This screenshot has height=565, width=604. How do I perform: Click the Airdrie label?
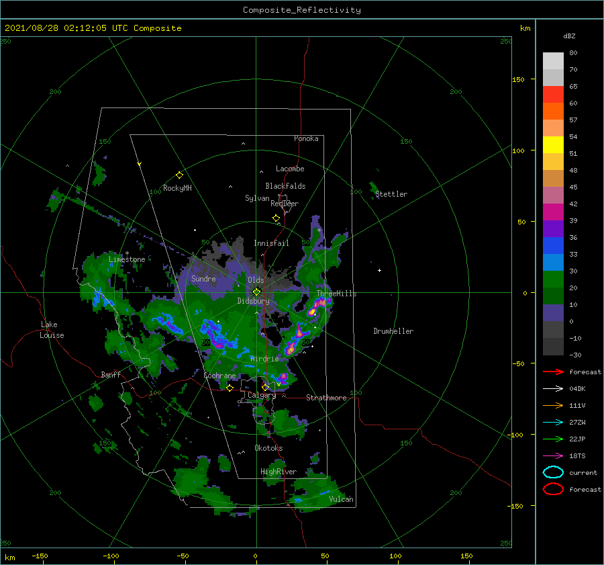(264, 359)
